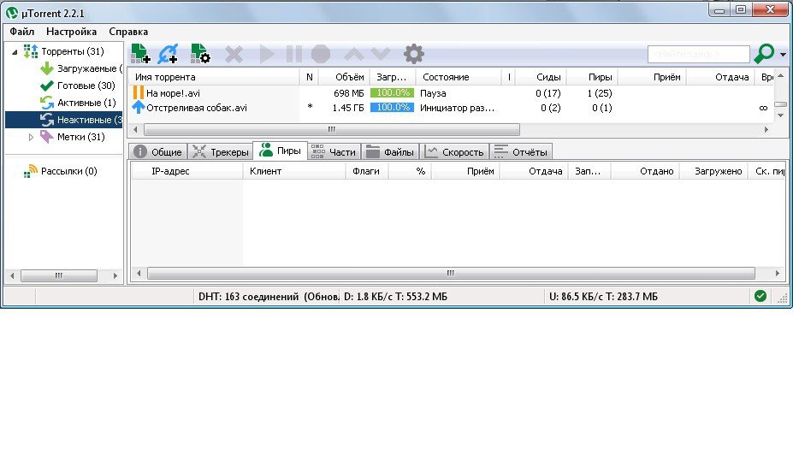Open the Настройка menu
793x449 pixels.
point(71,32)
